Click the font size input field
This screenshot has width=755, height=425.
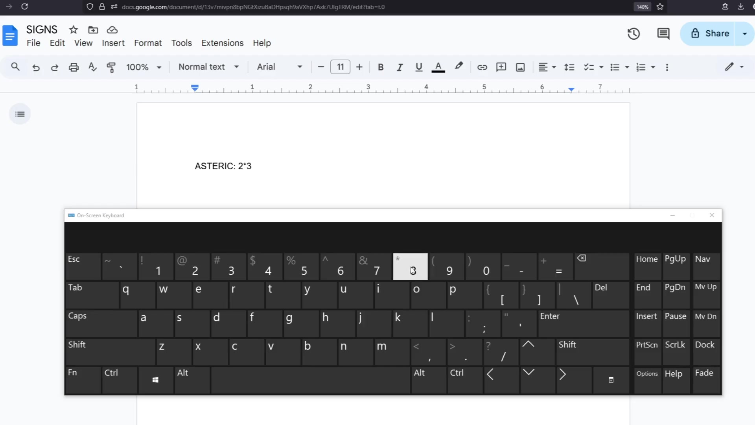[340, 67]
